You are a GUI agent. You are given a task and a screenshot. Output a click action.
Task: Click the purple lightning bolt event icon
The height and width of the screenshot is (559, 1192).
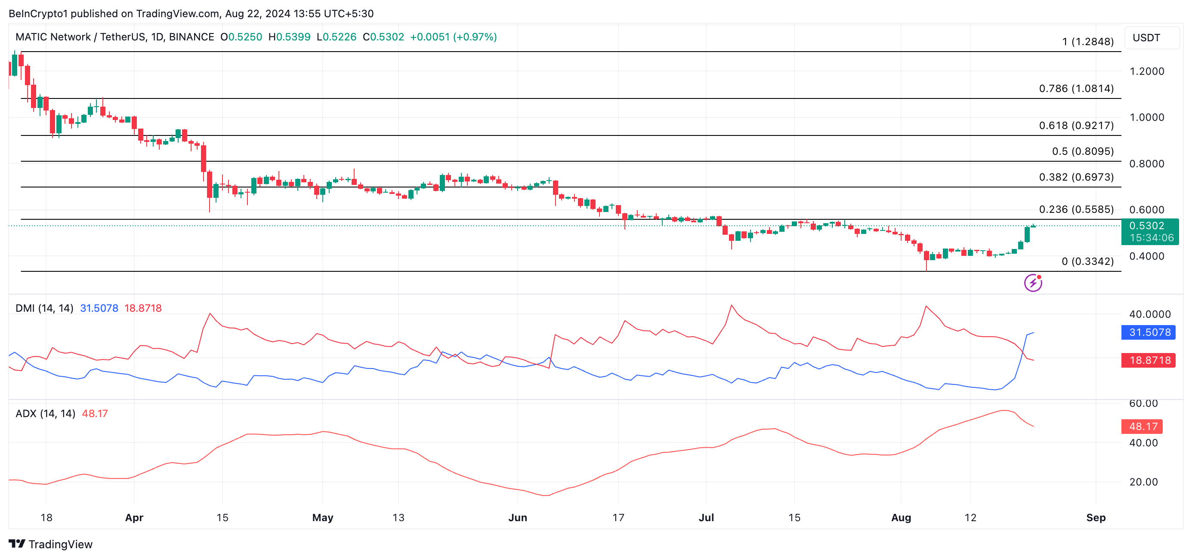1032,283
